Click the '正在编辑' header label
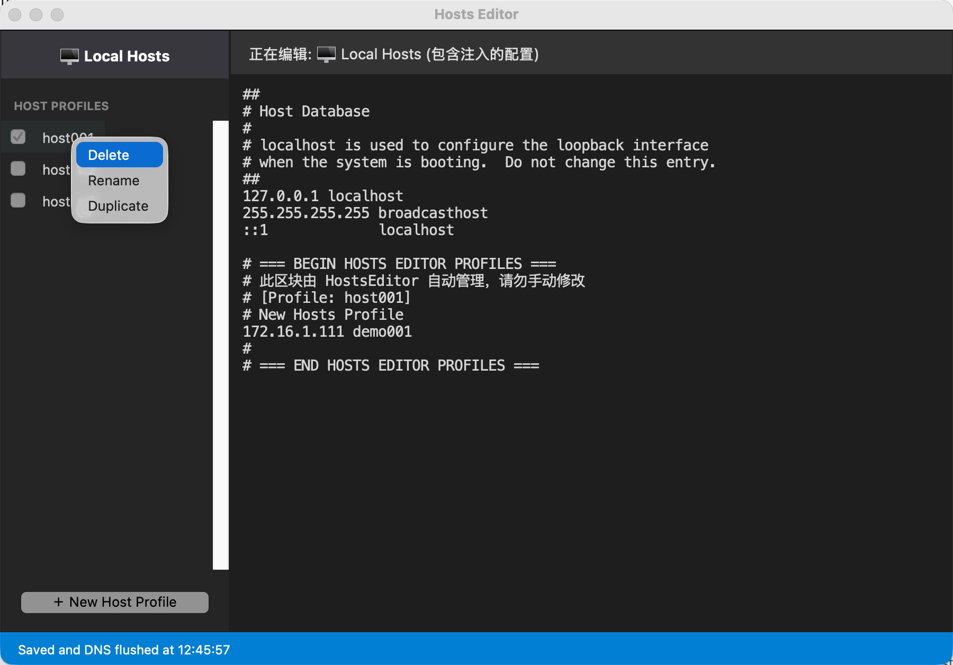 pyautogui.click(x=280, y=54)
